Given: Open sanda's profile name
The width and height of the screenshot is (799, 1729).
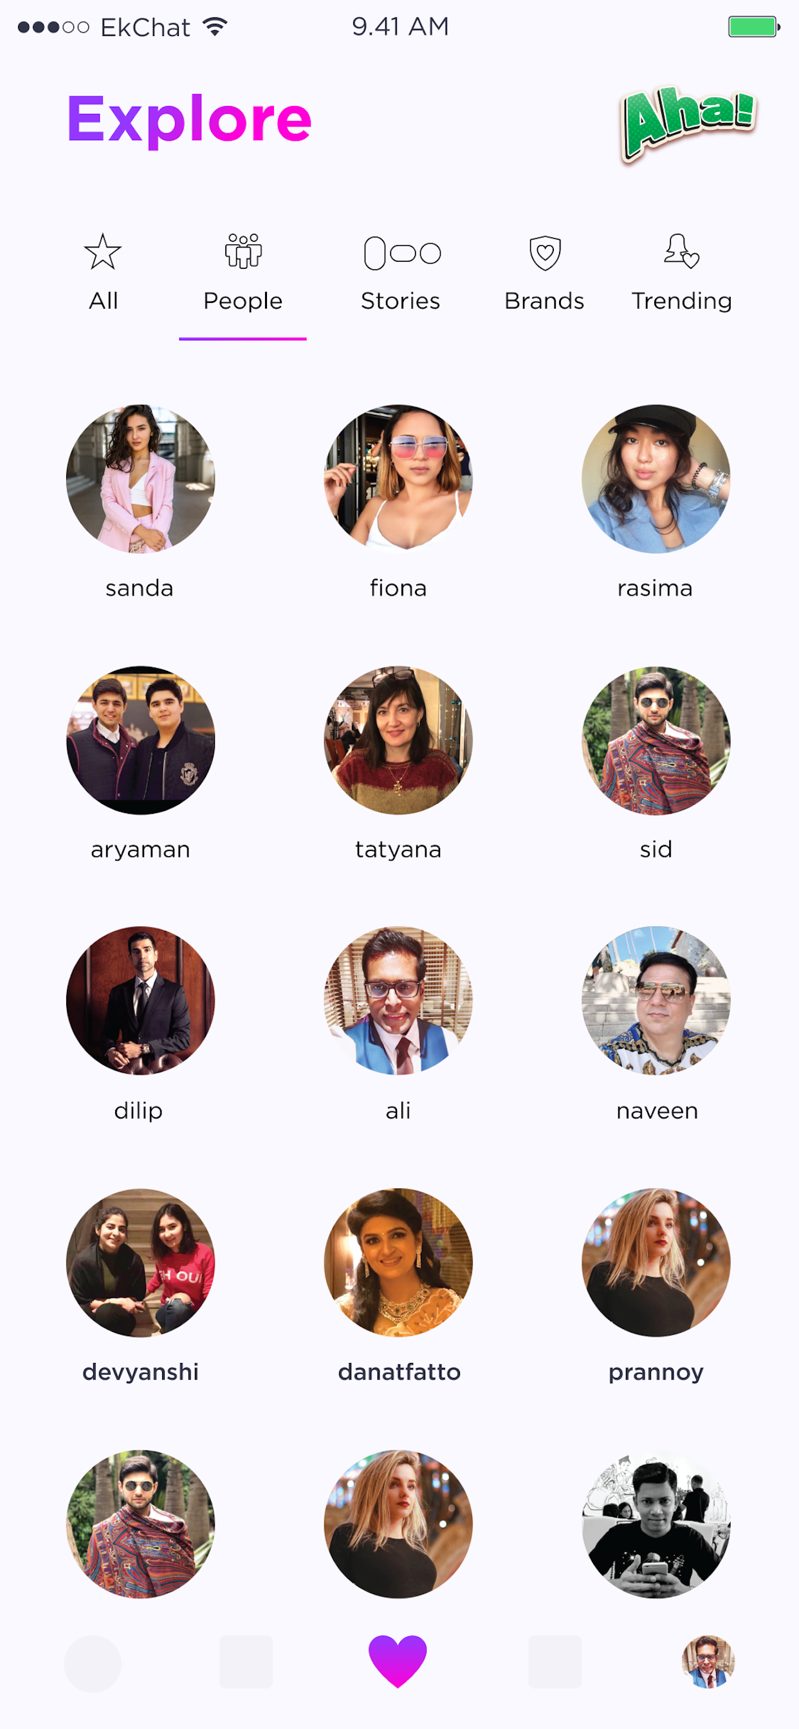Looking at the screenshot, I should pos(140,588).
